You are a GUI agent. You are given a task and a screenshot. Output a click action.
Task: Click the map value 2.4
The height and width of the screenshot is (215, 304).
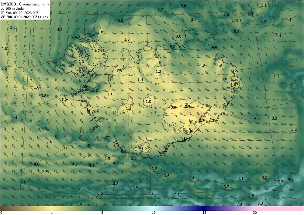[x=49, y=142]
